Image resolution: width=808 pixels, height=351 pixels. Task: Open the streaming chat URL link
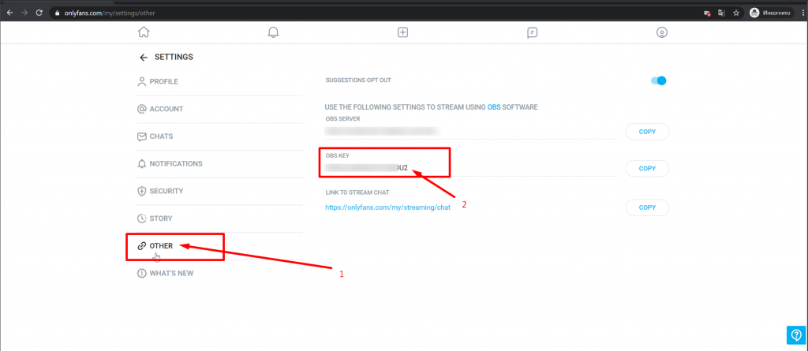point(388,207)
